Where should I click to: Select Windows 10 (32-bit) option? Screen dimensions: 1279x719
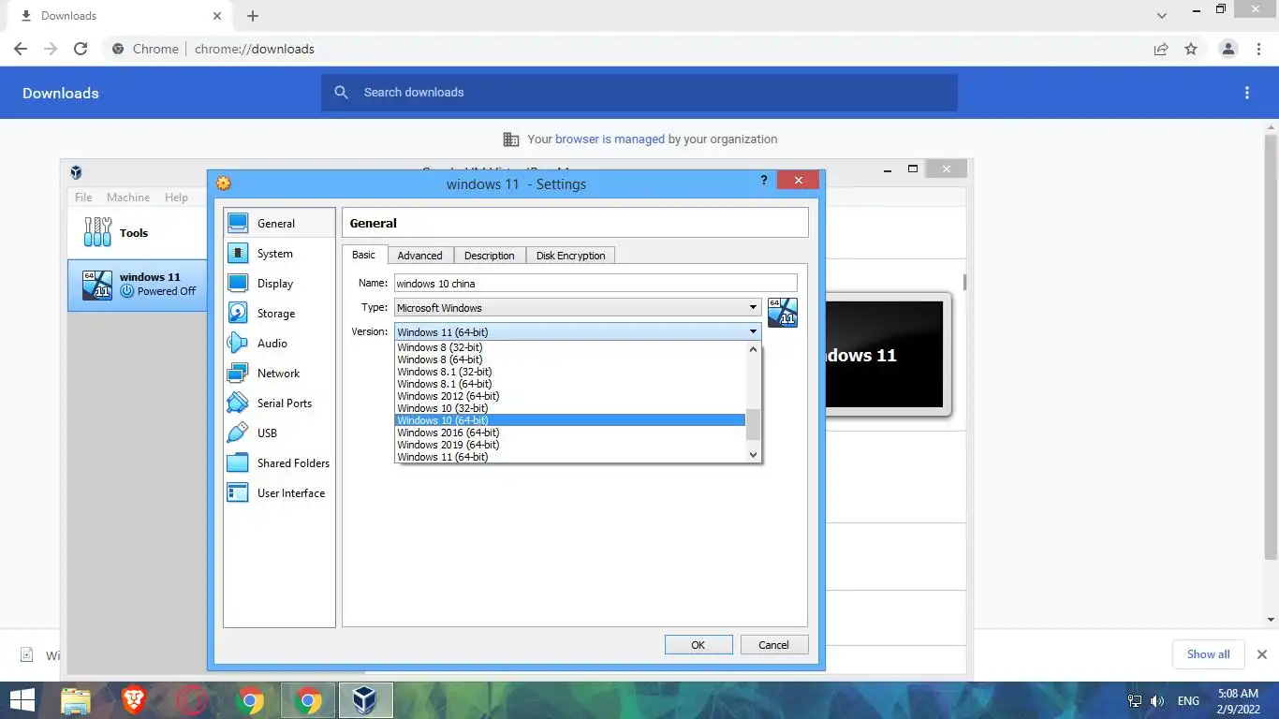coord(570,408)
